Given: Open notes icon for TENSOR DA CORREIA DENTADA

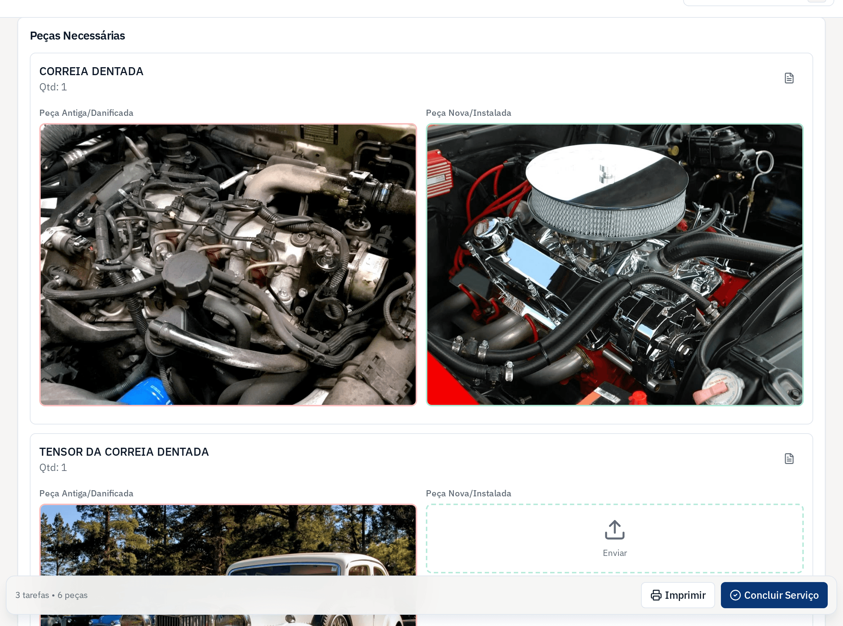Looking at the screenshot, I should pyautogui.click(x=789, y=459).
